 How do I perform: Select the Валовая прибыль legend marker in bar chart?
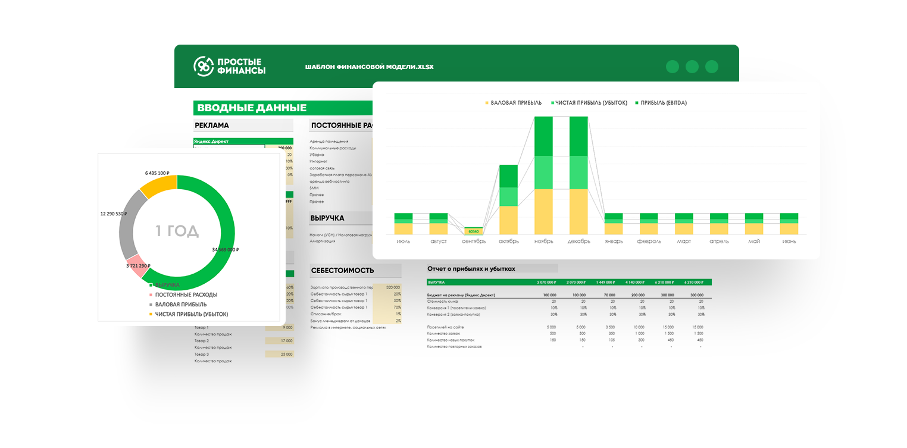click(x=486, y=103)
